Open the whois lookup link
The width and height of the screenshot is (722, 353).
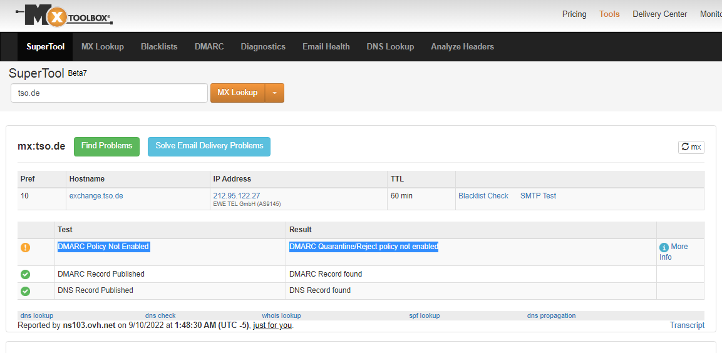[x=281, y=315]
